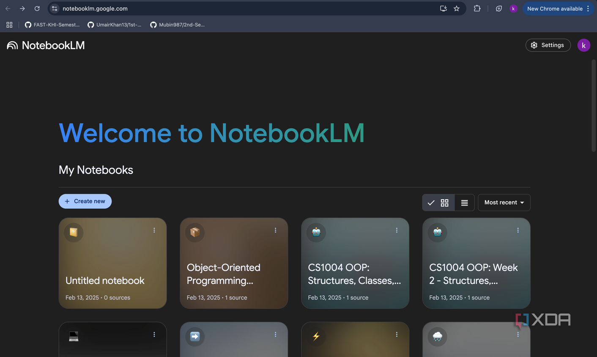This screenshot has width=597, height=357.
Task: Click the site info icon in address bar
Action: click(x=55, y=8)
